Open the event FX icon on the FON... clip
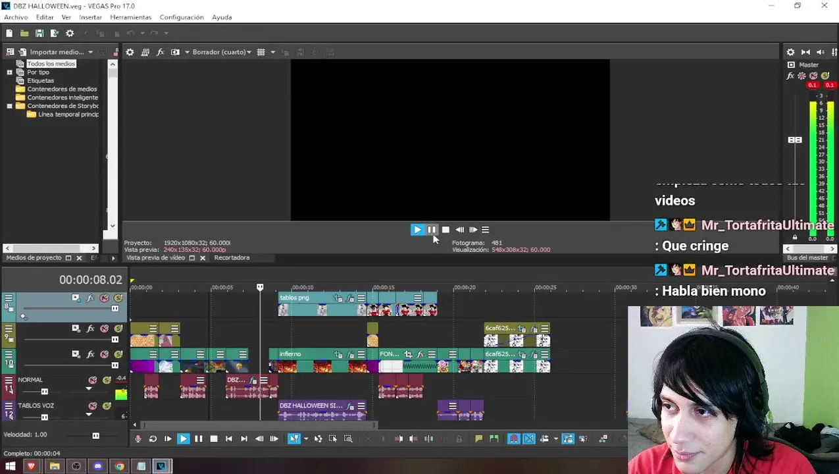 420,354
